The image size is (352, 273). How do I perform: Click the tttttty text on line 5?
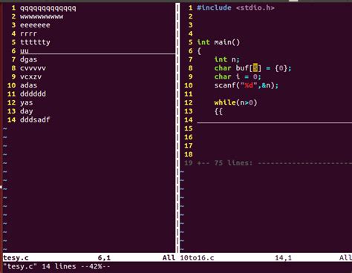[35, 42]
